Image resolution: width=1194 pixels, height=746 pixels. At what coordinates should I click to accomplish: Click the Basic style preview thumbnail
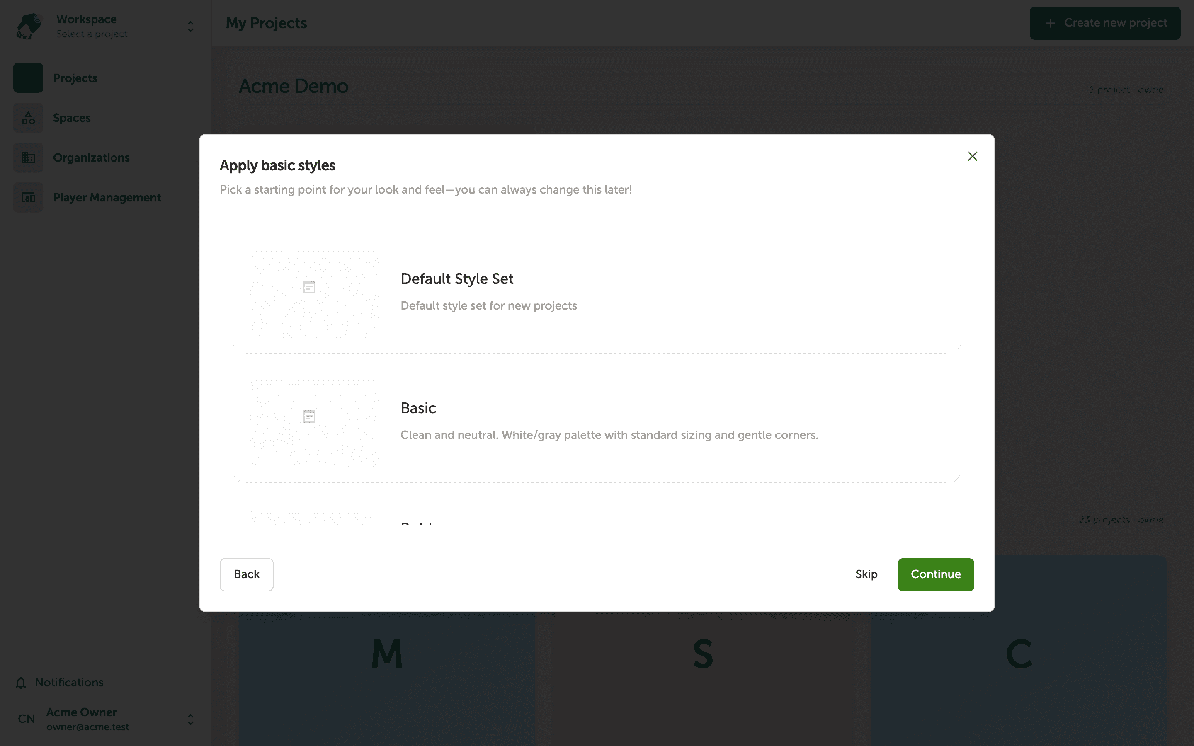click(314, 423)
